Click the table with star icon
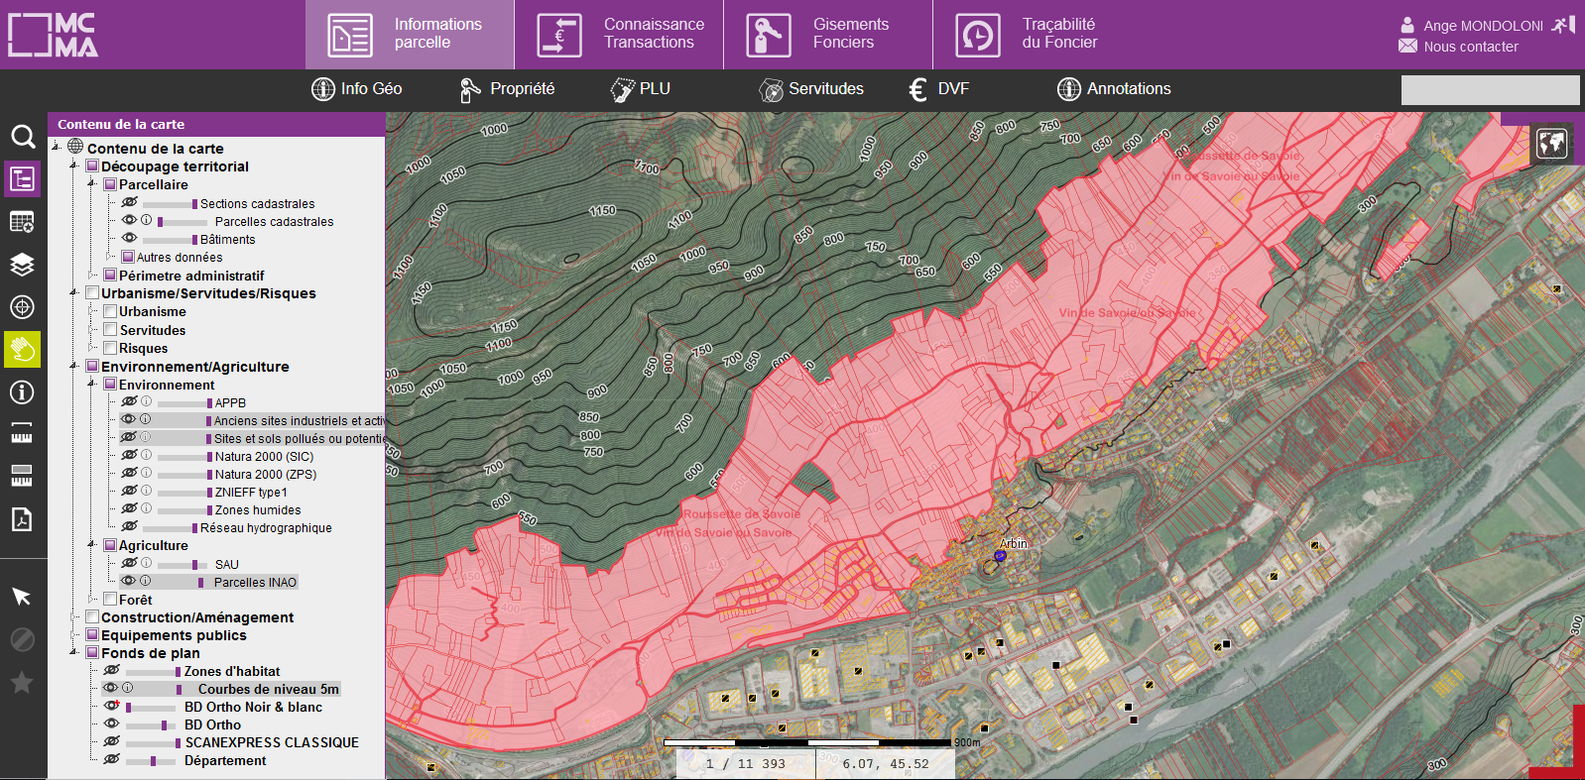The width and height of the screenshot is (1585, 780). pos(22,222)
